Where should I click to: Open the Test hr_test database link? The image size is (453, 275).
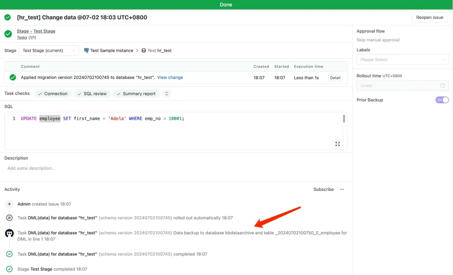(x=159, y=51)
